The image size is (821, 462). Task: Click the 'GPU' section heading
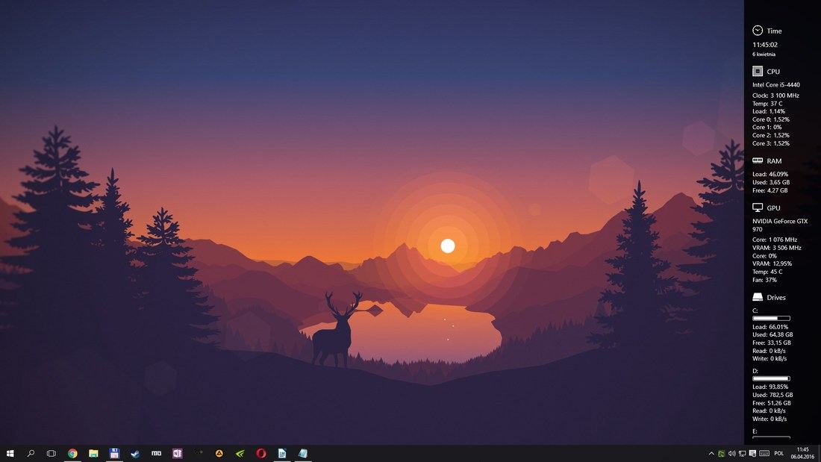click(773, 208)
